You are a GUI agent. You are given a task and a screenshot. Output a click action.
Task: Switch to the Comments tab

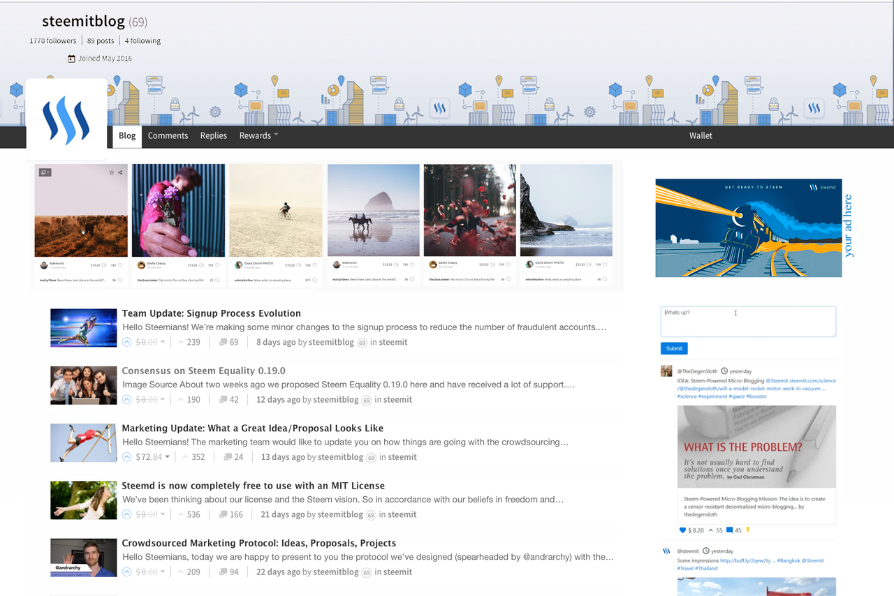click(168, 135)
